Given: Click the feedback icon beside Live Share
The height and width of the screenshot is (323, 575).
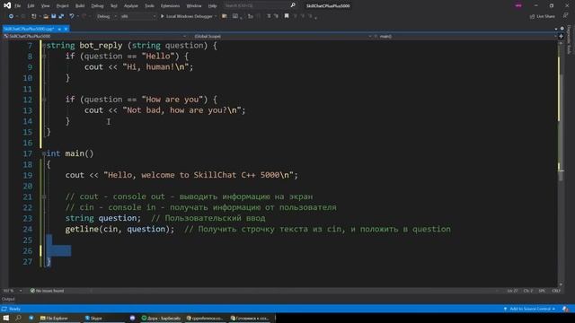Looking at the screenshot, I should pyautogui.click(x=565, y=16).
